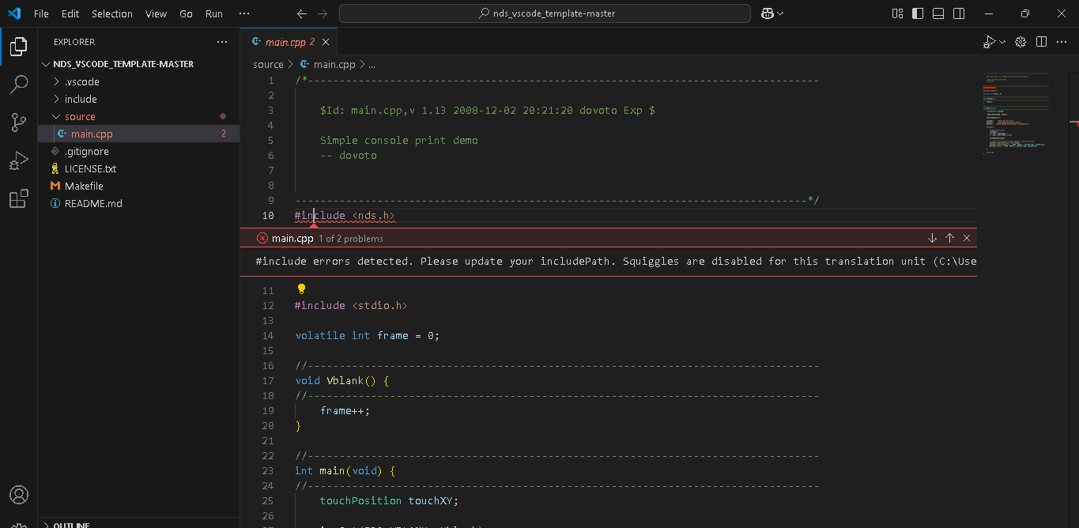
Task: Open the Extensions view
Action: click(19, 198)
